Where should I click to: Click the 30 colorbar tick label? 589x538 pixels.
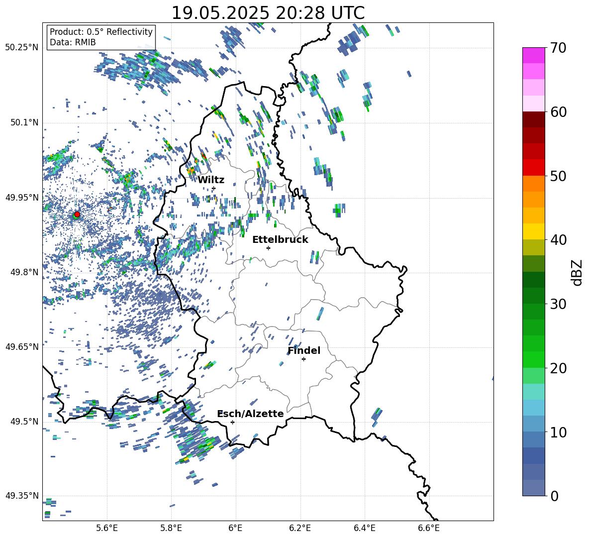(558, 304)
